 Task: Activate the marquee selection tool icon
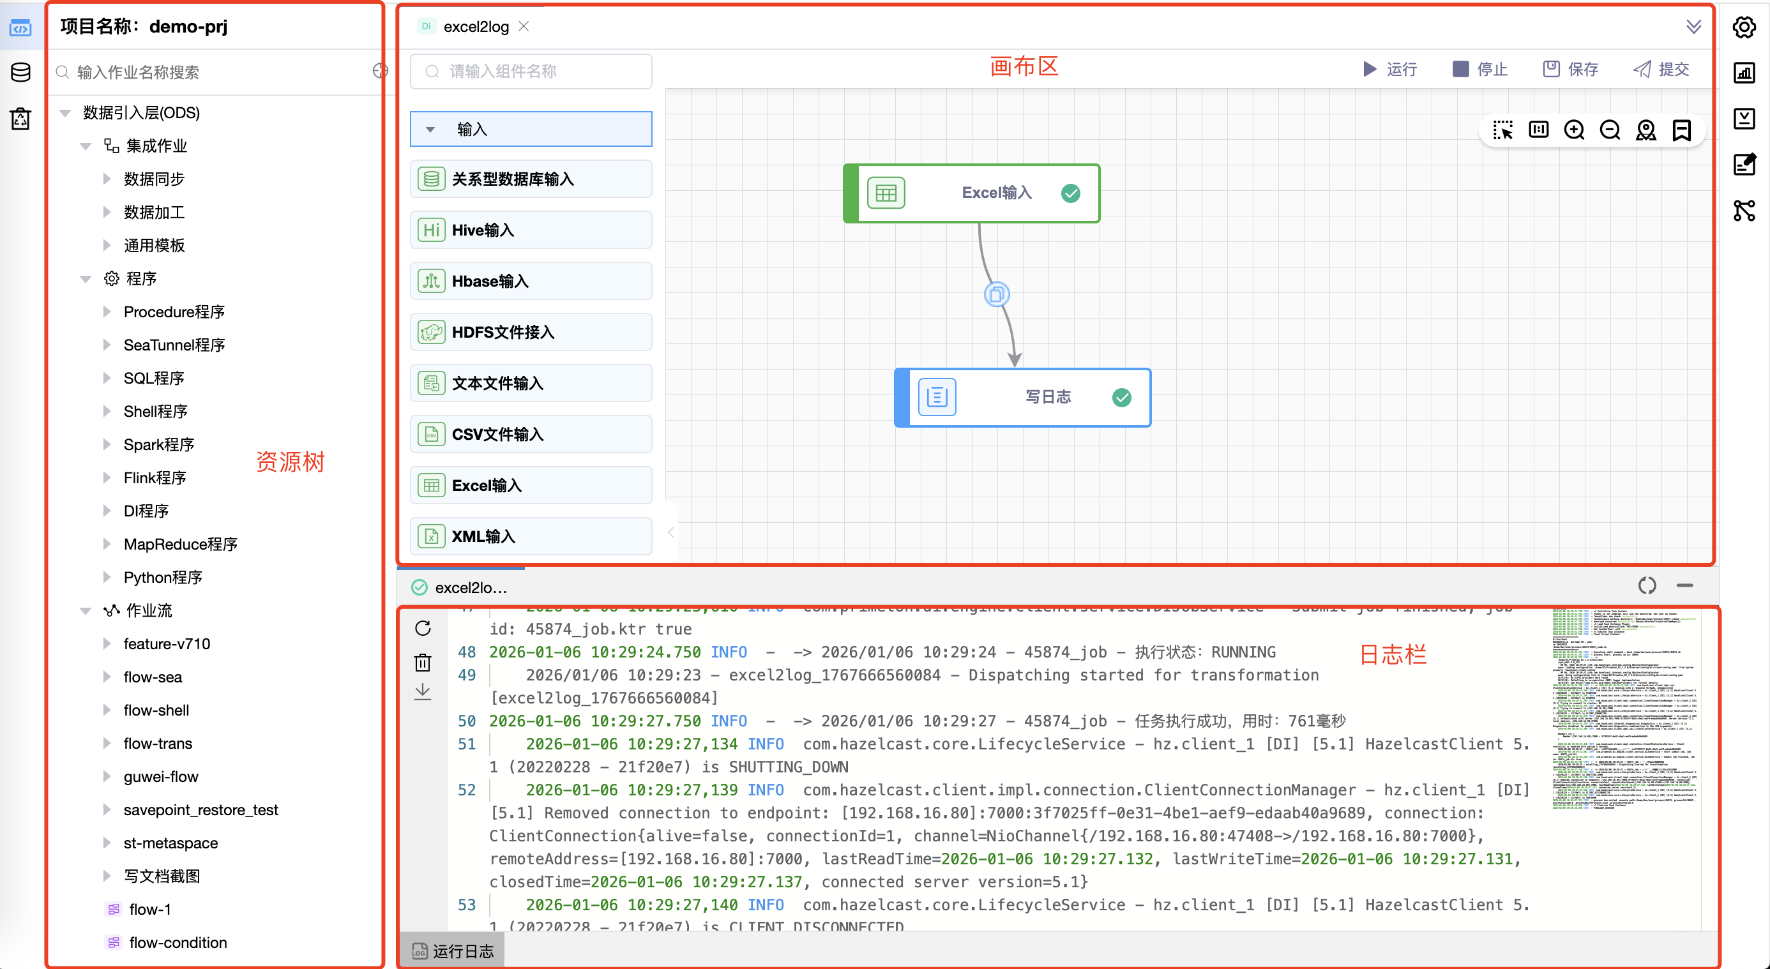tap(1502, 130)
